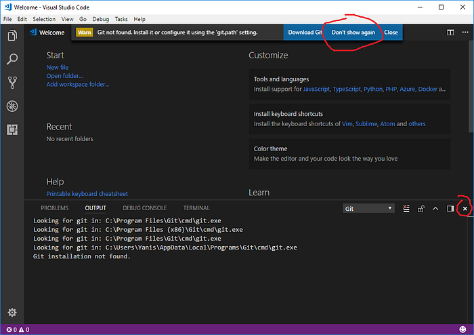Maximize panel with the chevron up arrow
This screenshot has width=474, height=335.
point(435,208)
